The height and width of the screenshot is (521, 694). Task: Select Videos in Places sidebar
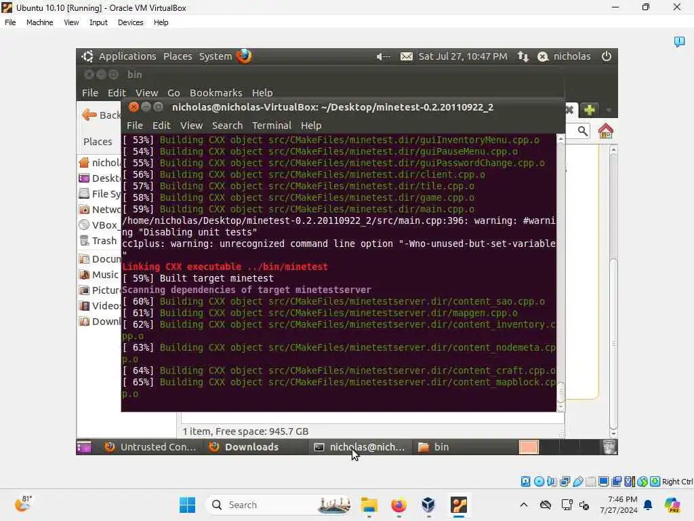[x=100, y=306]
